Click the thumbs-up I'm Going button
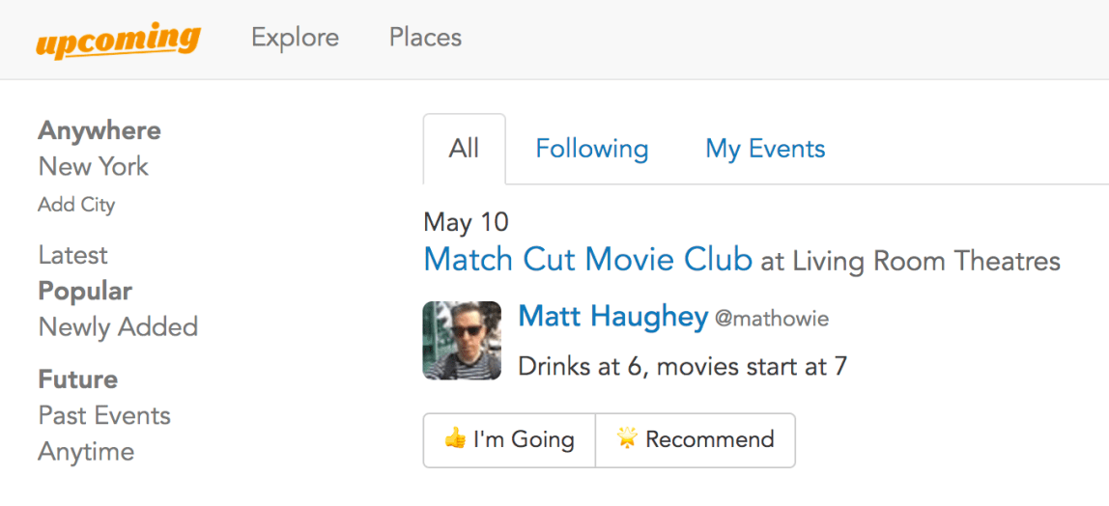 [x=509, y=440]
